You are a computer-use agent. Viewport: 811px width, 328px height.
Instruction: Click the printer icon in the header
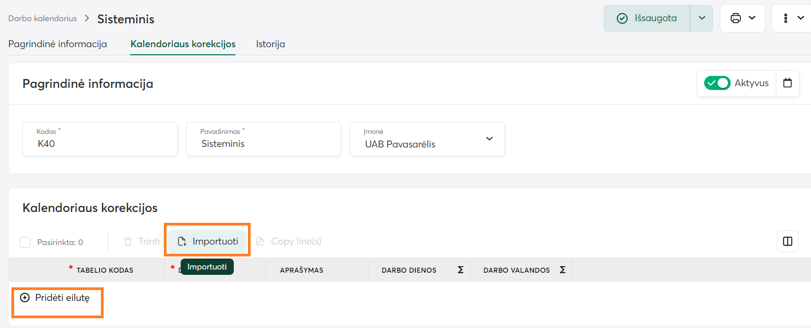[736, 18]
